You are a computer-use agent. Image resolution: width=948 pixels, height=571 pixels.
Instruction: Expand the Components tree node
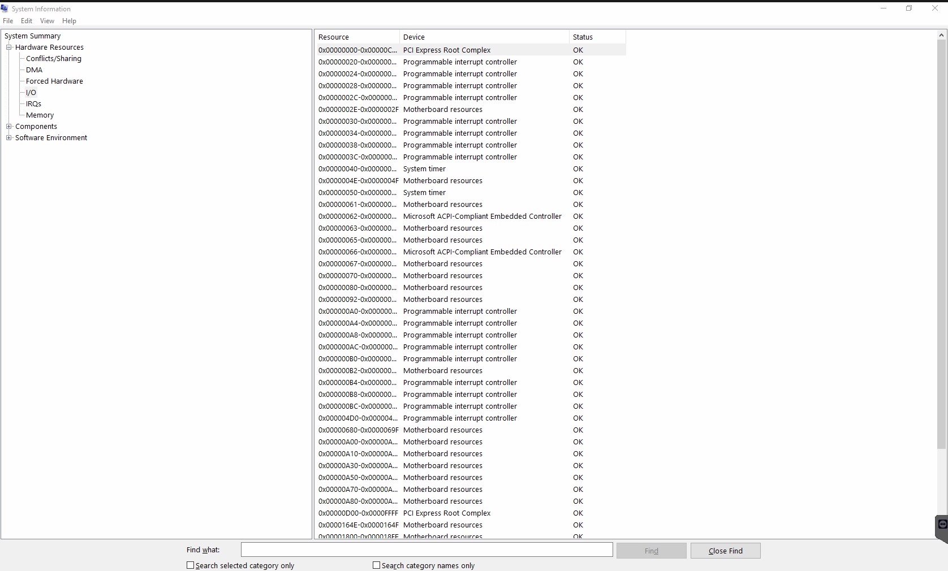click(x=9, y=127)
